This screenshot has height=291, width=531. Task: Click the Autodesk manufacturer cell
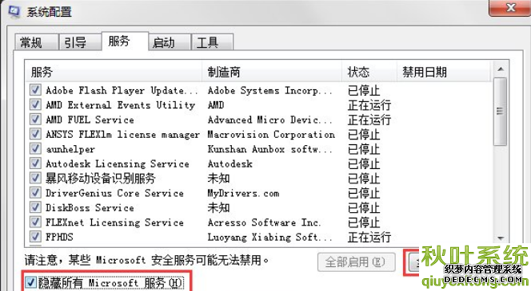coord(230,163)
